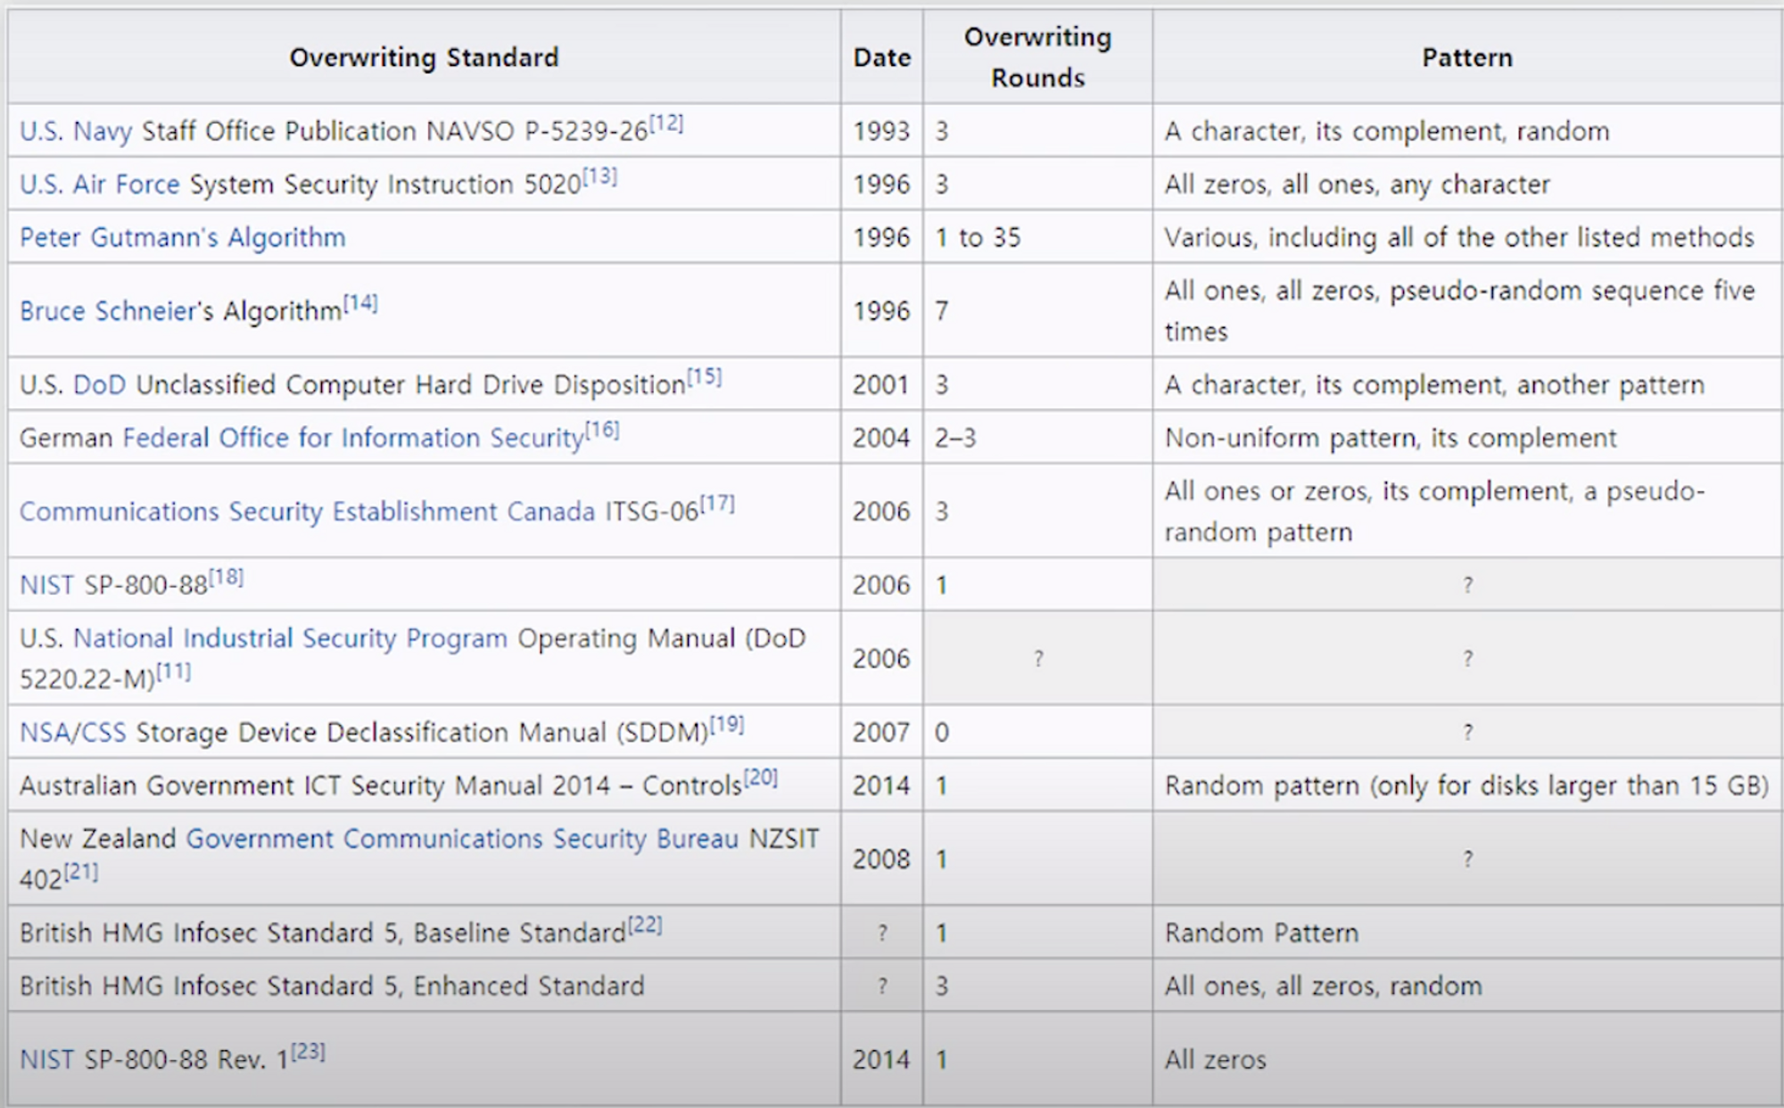Click citation reference [23]
The height and width of the screenshot is (1108, 1784).
coord(309,1052)
